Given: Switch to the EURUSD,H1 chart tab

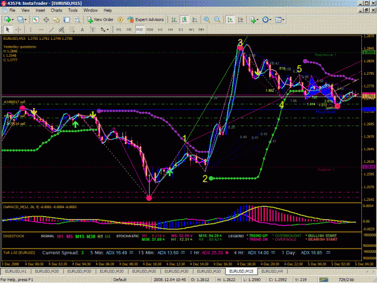Looking at the screenshot, I should click(x=16, y=271).
